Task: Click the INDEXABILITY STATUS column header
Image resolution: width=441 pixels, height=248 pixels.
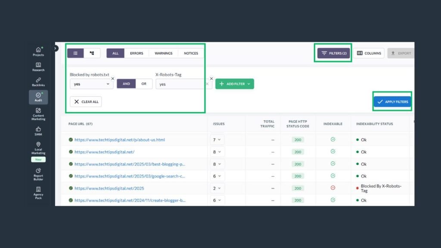Action: [374, 124]
